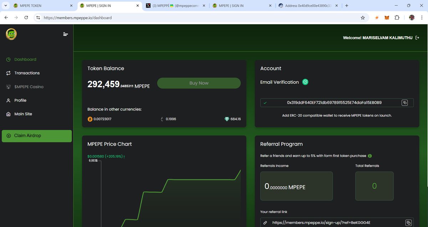Click the Welcome MARISELVAM KALIMUTHU text
This screenshot has height=227, width=428.
[x=378, y=38]
